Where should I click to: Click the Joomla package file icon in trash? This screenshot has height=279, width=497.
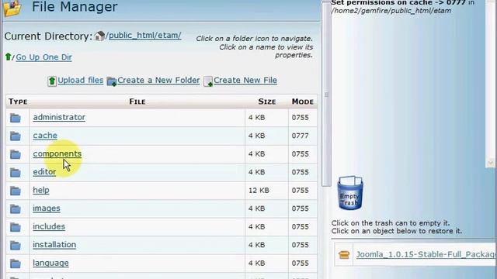[344, 255]
